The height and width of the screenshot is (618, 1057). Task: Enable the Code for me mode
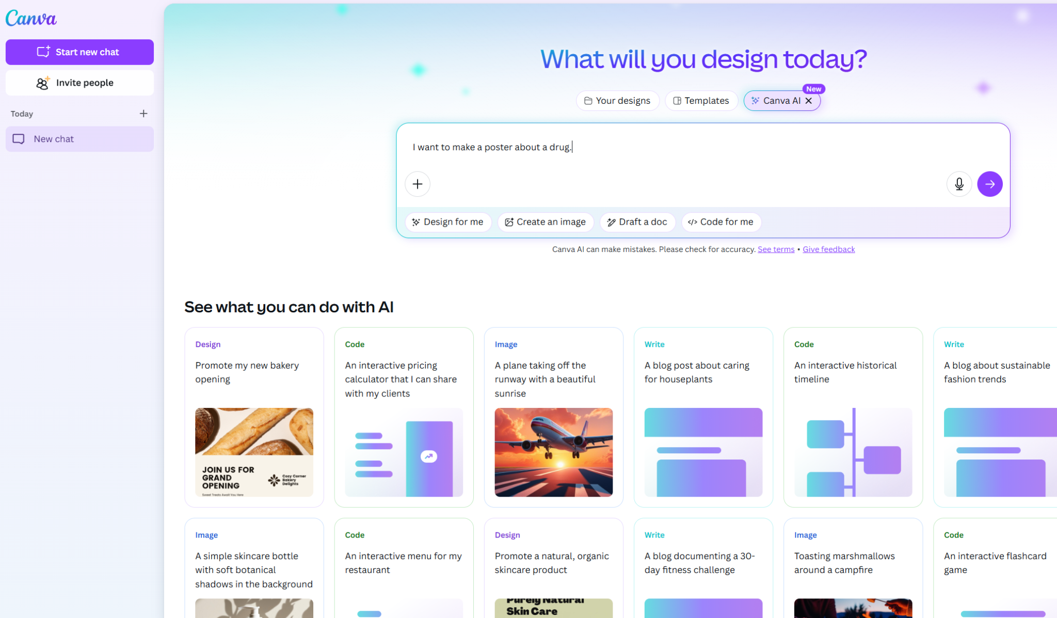(721, 221)
